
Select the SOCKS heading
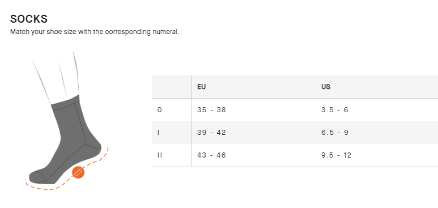pyautogui.click(x=29, y=19)
